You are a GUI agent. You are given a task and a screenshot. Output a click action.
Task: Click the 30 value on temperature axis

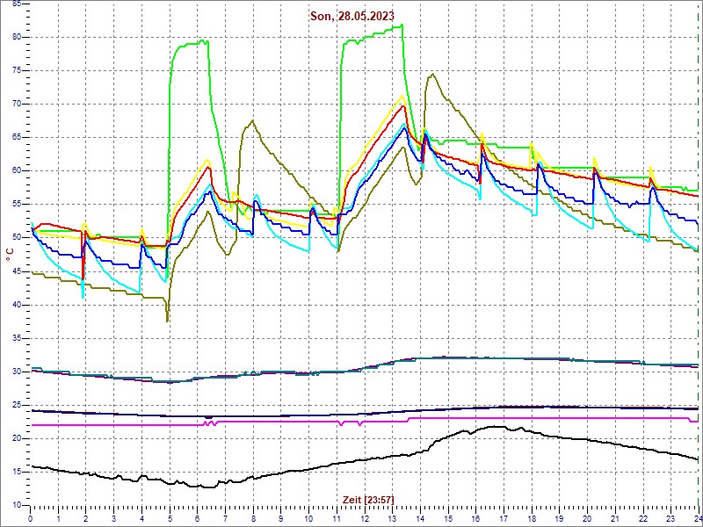pyautogui.click(x=17, y=372)
